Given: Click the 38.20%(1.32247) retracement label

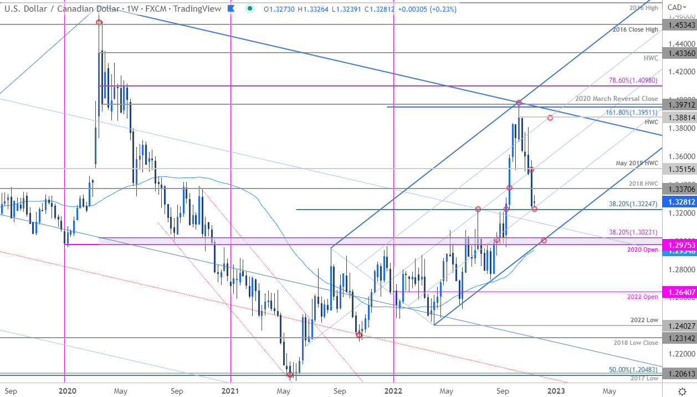Looking at the screenshot, I should click(x=633, y=204).
